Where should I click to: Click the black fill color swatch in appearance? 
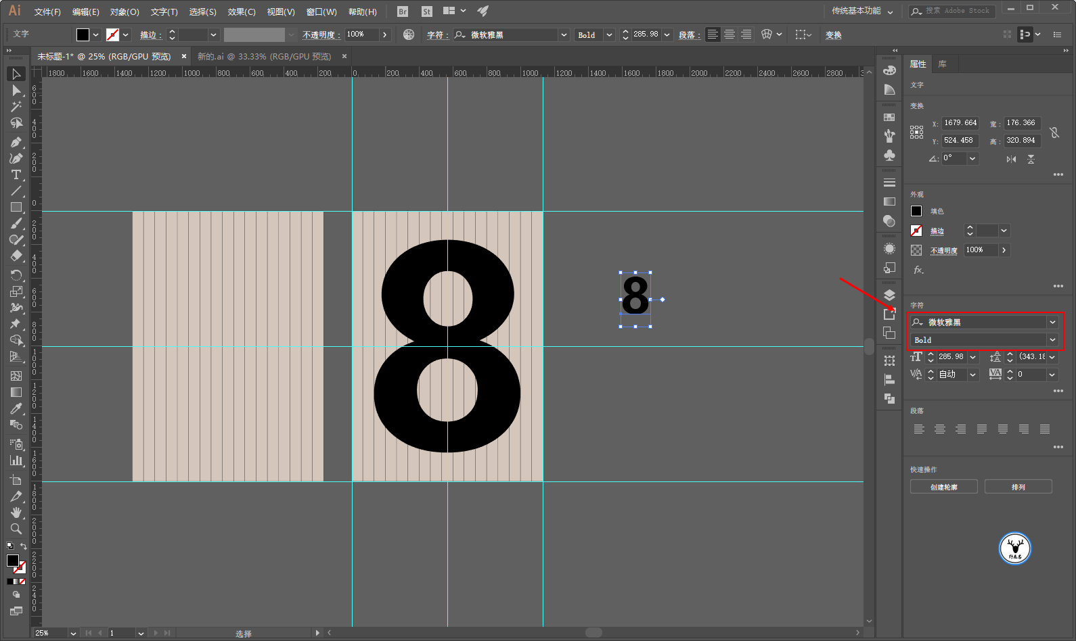(916, 211)
